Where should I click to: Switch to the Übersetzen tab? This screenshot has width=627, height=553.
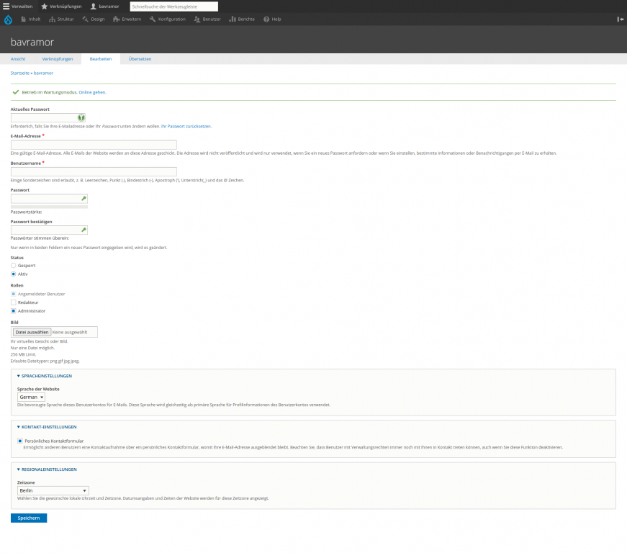(140, 59)
